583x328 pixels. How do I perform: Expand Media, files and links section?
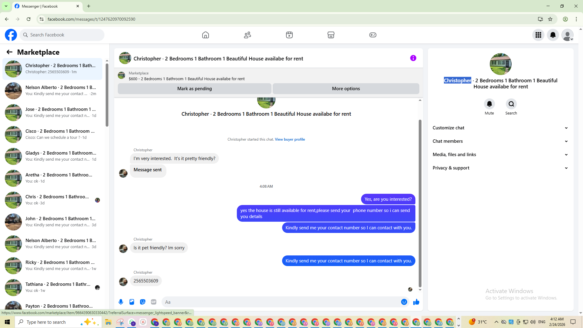pyautogui.click(x=500, y=155)
